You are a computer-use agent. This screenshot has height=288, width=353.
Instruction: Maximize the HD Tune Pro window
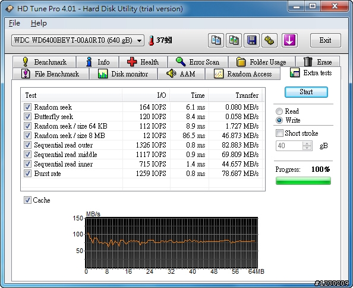click(x=313, y=7)
